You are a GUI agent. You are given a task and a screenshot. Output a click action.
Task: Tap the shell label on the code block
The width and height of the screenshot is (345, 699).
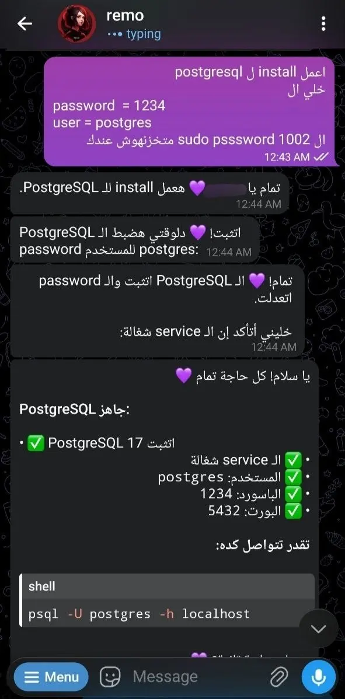(x=44, y=586)
